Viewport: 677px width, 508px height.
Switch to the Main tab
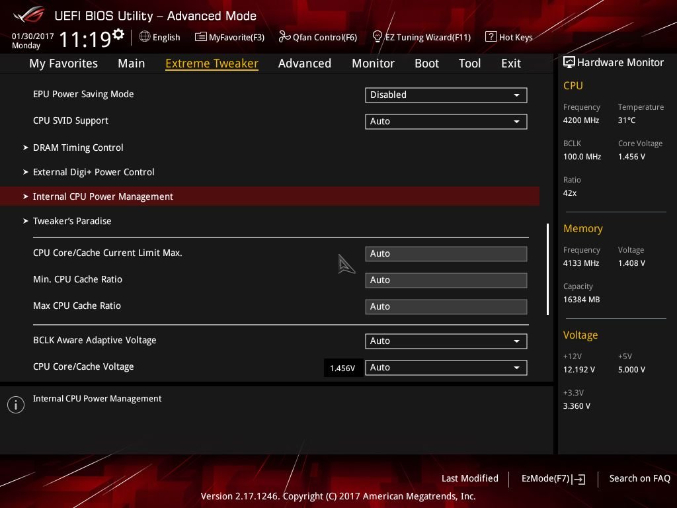[132, 63]
